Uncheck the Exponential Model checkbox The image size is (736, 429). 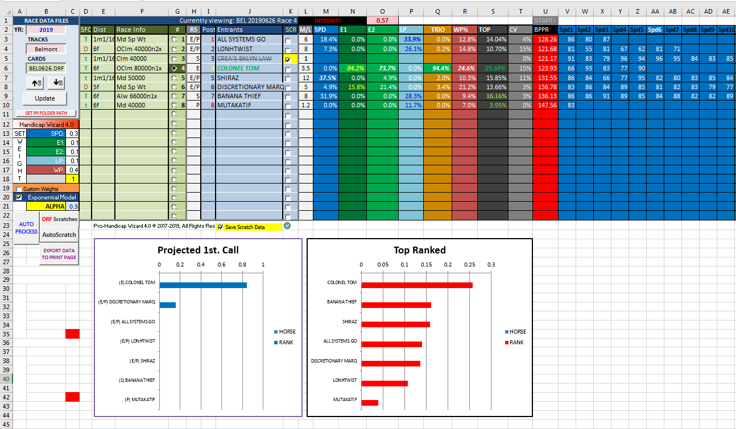click(x=19, y=197)
